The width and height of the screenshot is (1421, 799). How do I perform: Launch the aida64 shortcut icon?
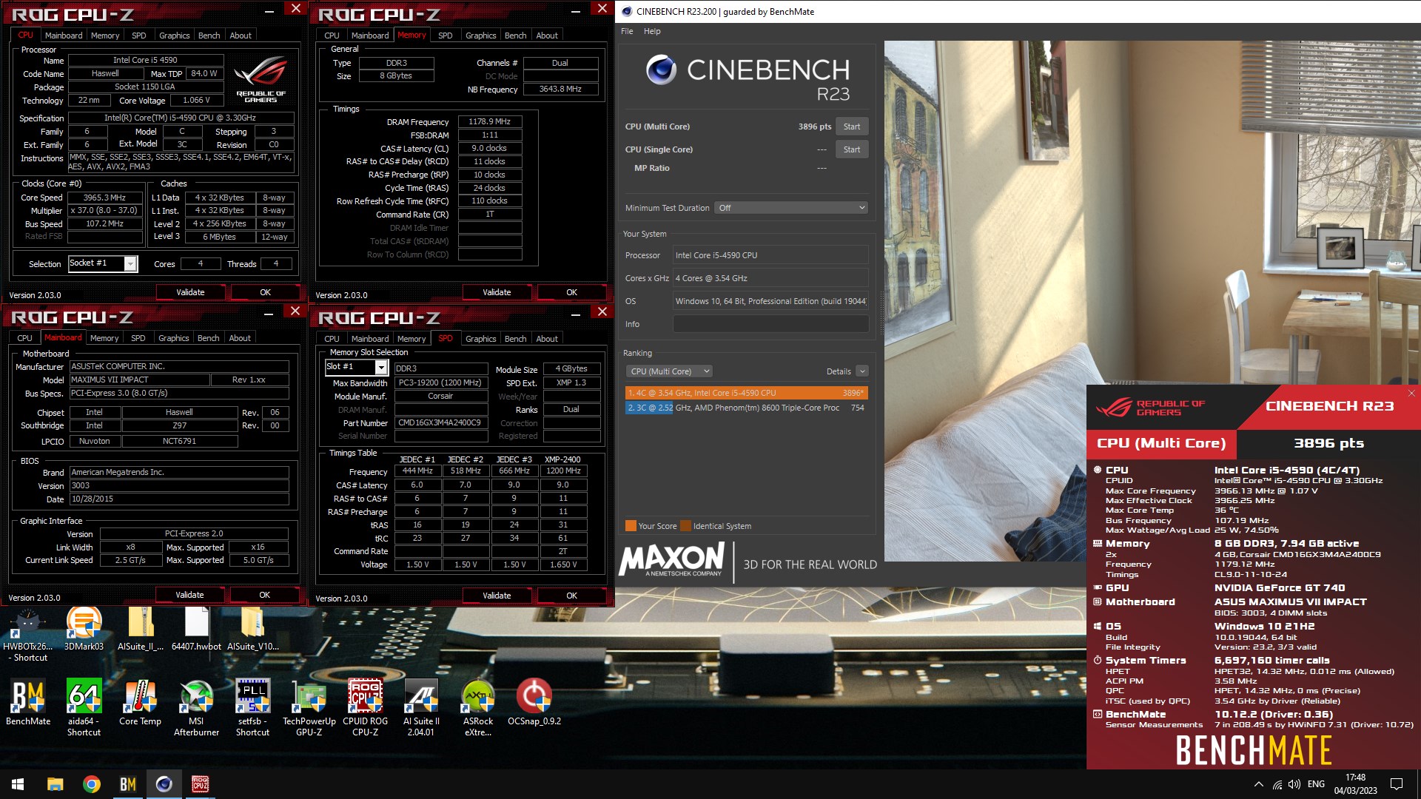point(84,707)
